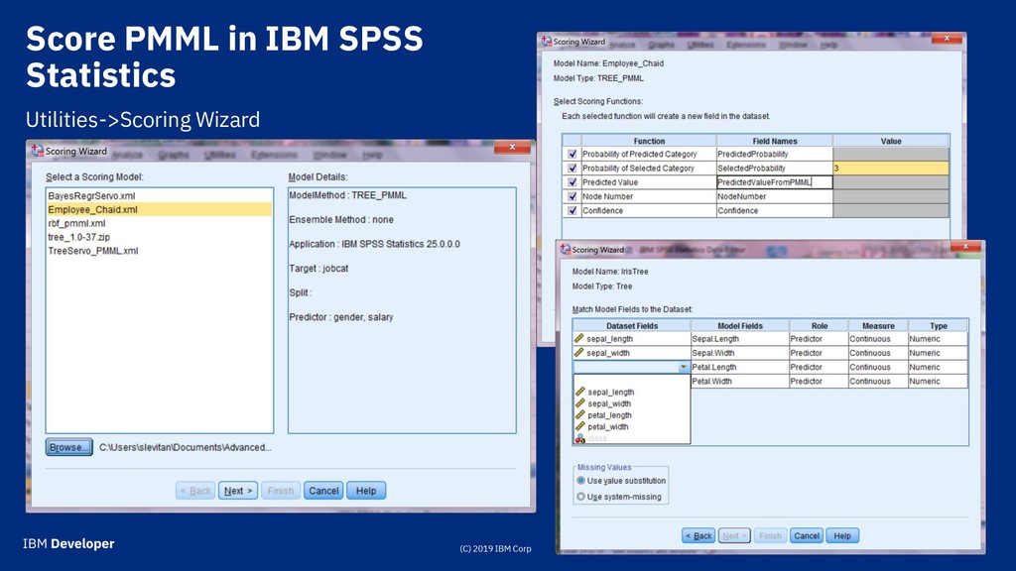Click the Model Fields column header
The height and width of the screenshot is (571, 1016).
(x=740, y=325)
